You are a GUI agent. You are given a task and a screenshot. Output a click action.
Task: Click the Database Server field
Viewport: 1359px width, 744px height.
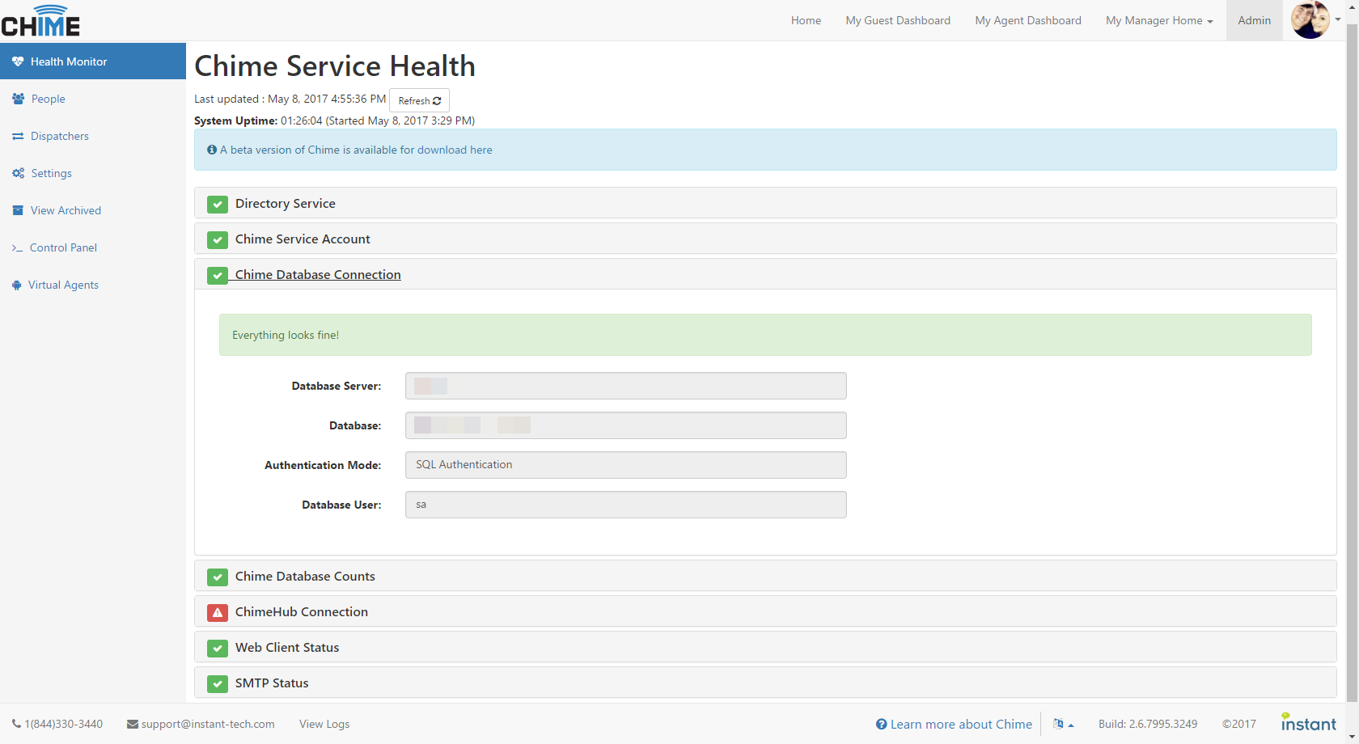point(625,386)
